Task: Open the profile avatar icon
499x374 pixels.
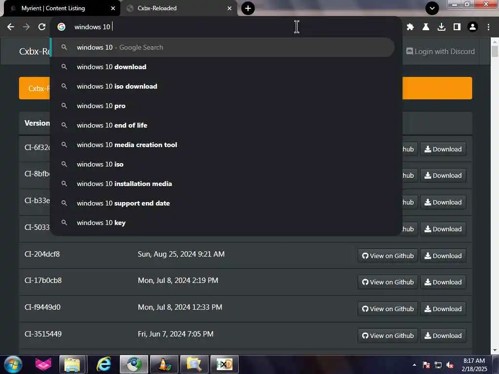Action: pyautogui.click(x=473, y=27)
